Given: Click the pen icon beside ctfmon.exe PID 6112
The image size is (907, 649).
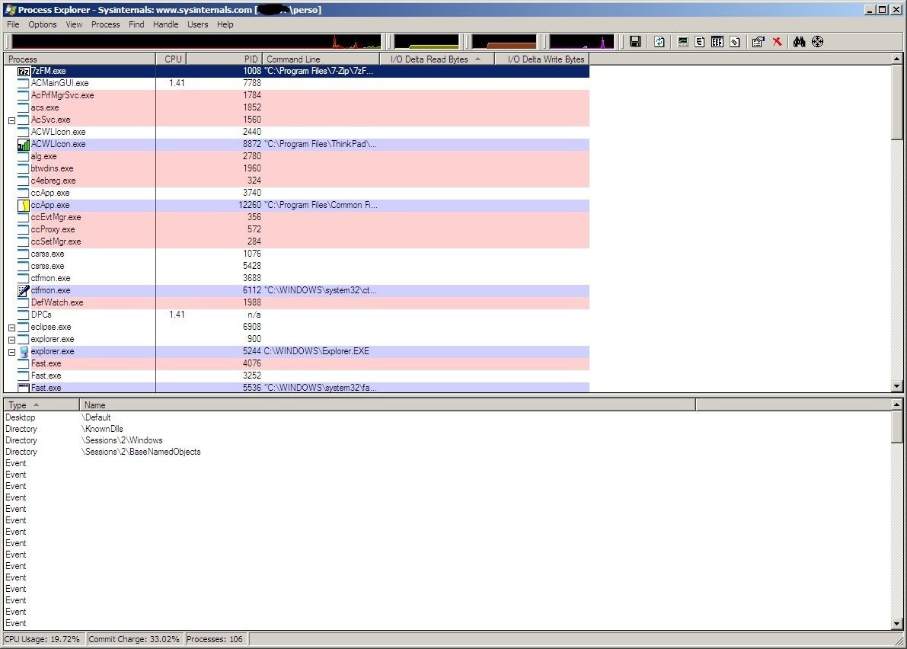Looking at the screenshot, I should (x=23, y=290).
